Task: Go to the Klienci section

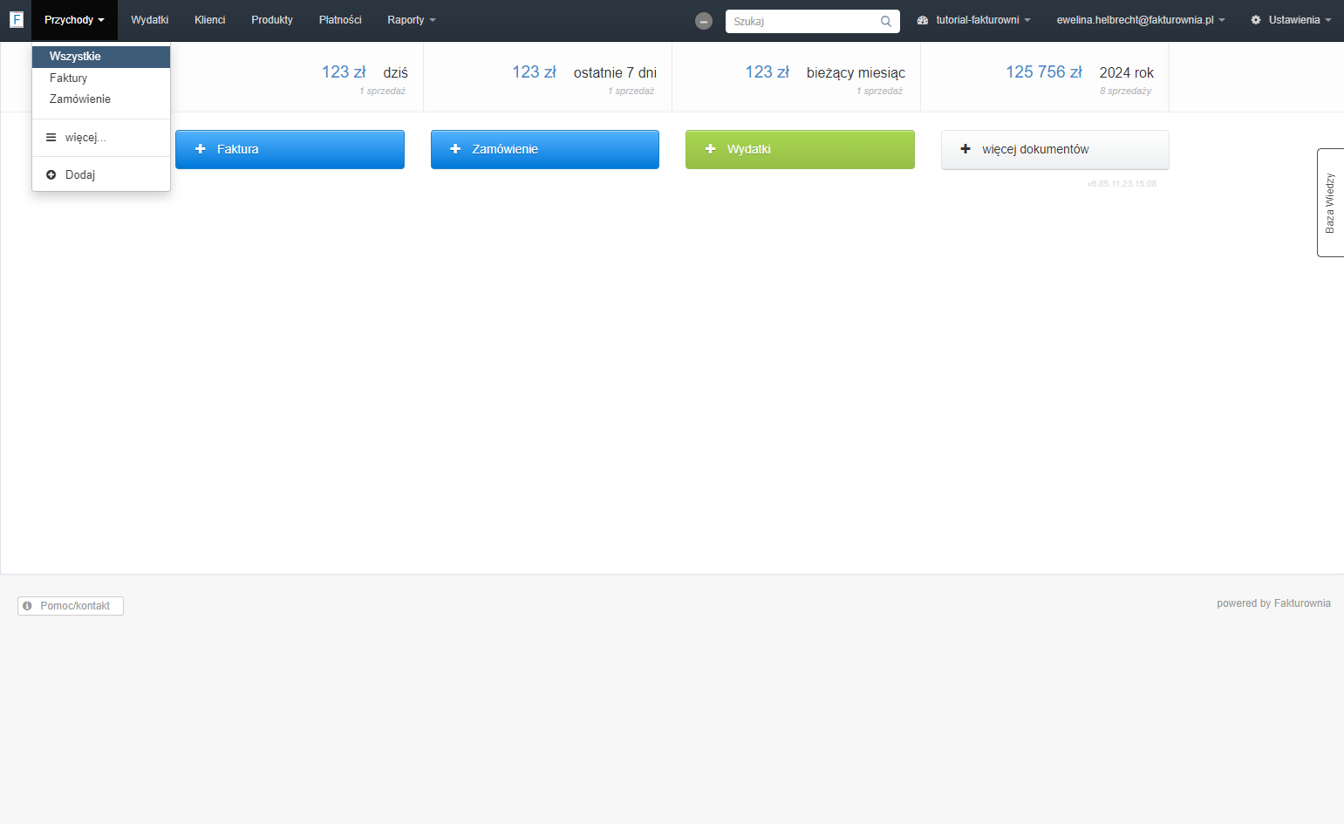Action: (210, 20)
